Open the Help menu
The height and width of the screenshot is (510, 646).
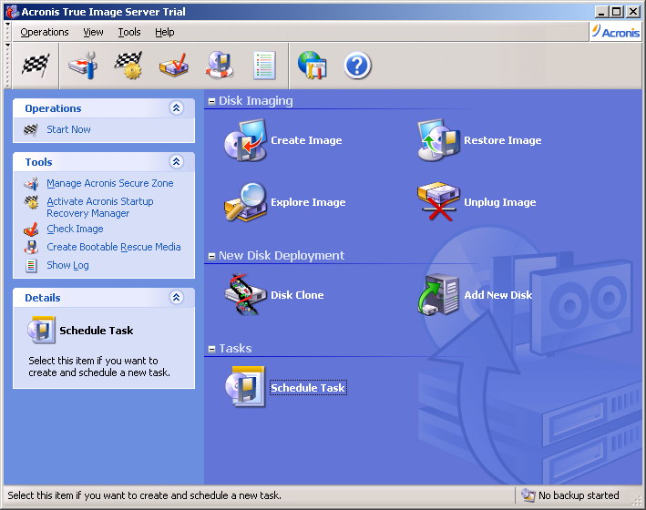(165, 32)
